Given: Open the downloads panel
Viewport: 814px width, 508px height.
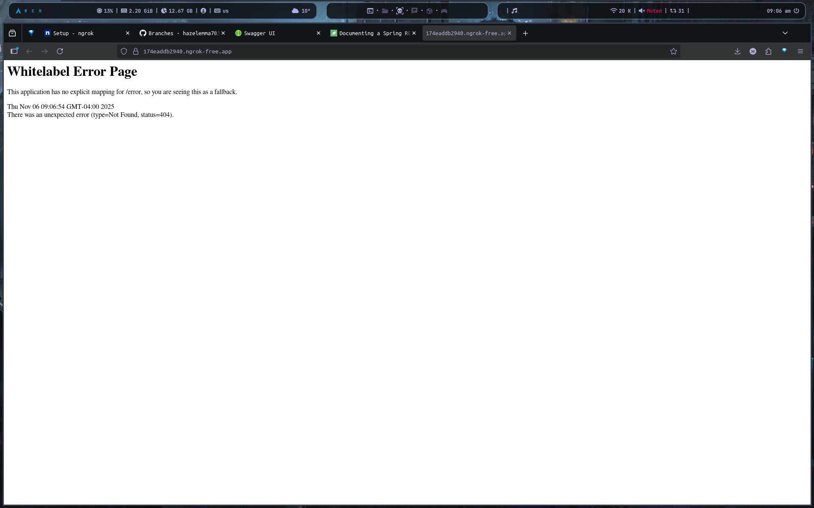Looking at the screenshot, I should pos(737,51).
